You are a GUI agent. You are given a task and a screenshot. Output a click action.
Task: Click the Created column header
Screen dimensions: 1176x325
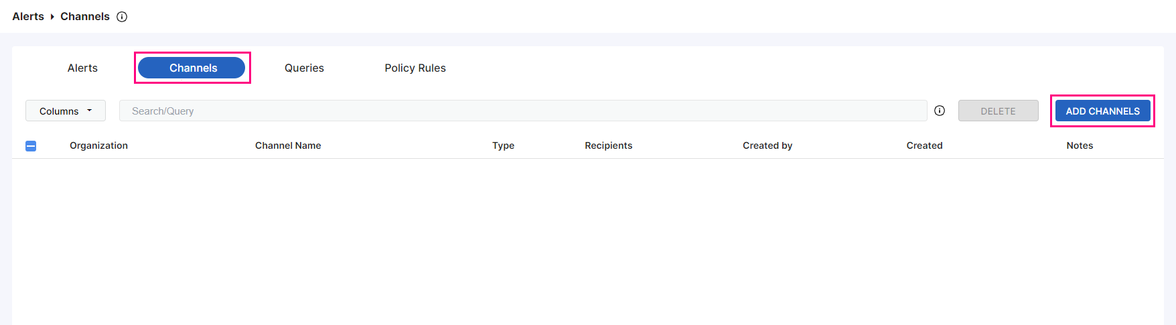[924, 145]
